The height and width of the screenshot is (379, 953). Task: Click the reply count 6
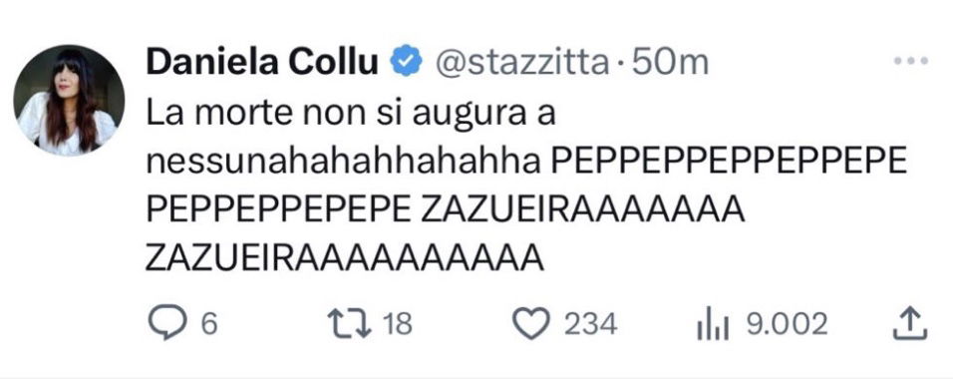coord(208,324)
